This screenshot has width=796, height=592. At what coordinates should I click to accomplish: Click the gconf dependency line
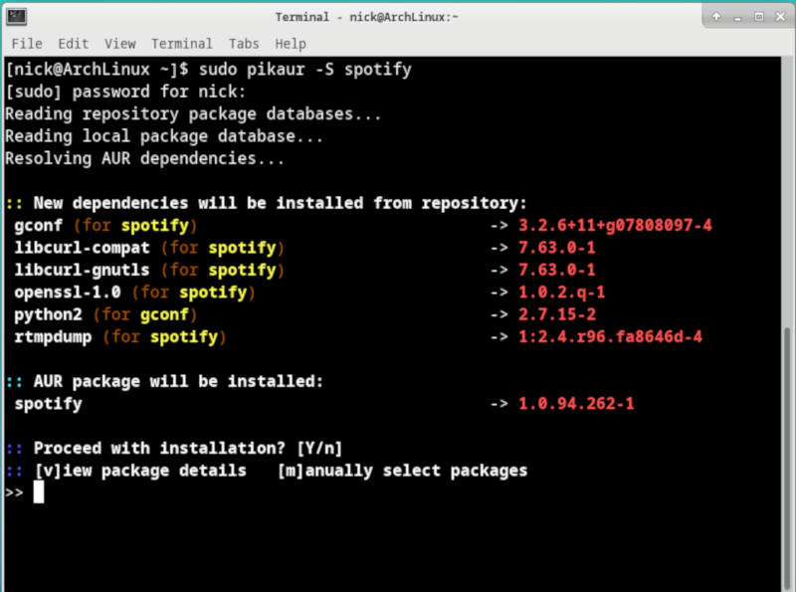(99, 225)
